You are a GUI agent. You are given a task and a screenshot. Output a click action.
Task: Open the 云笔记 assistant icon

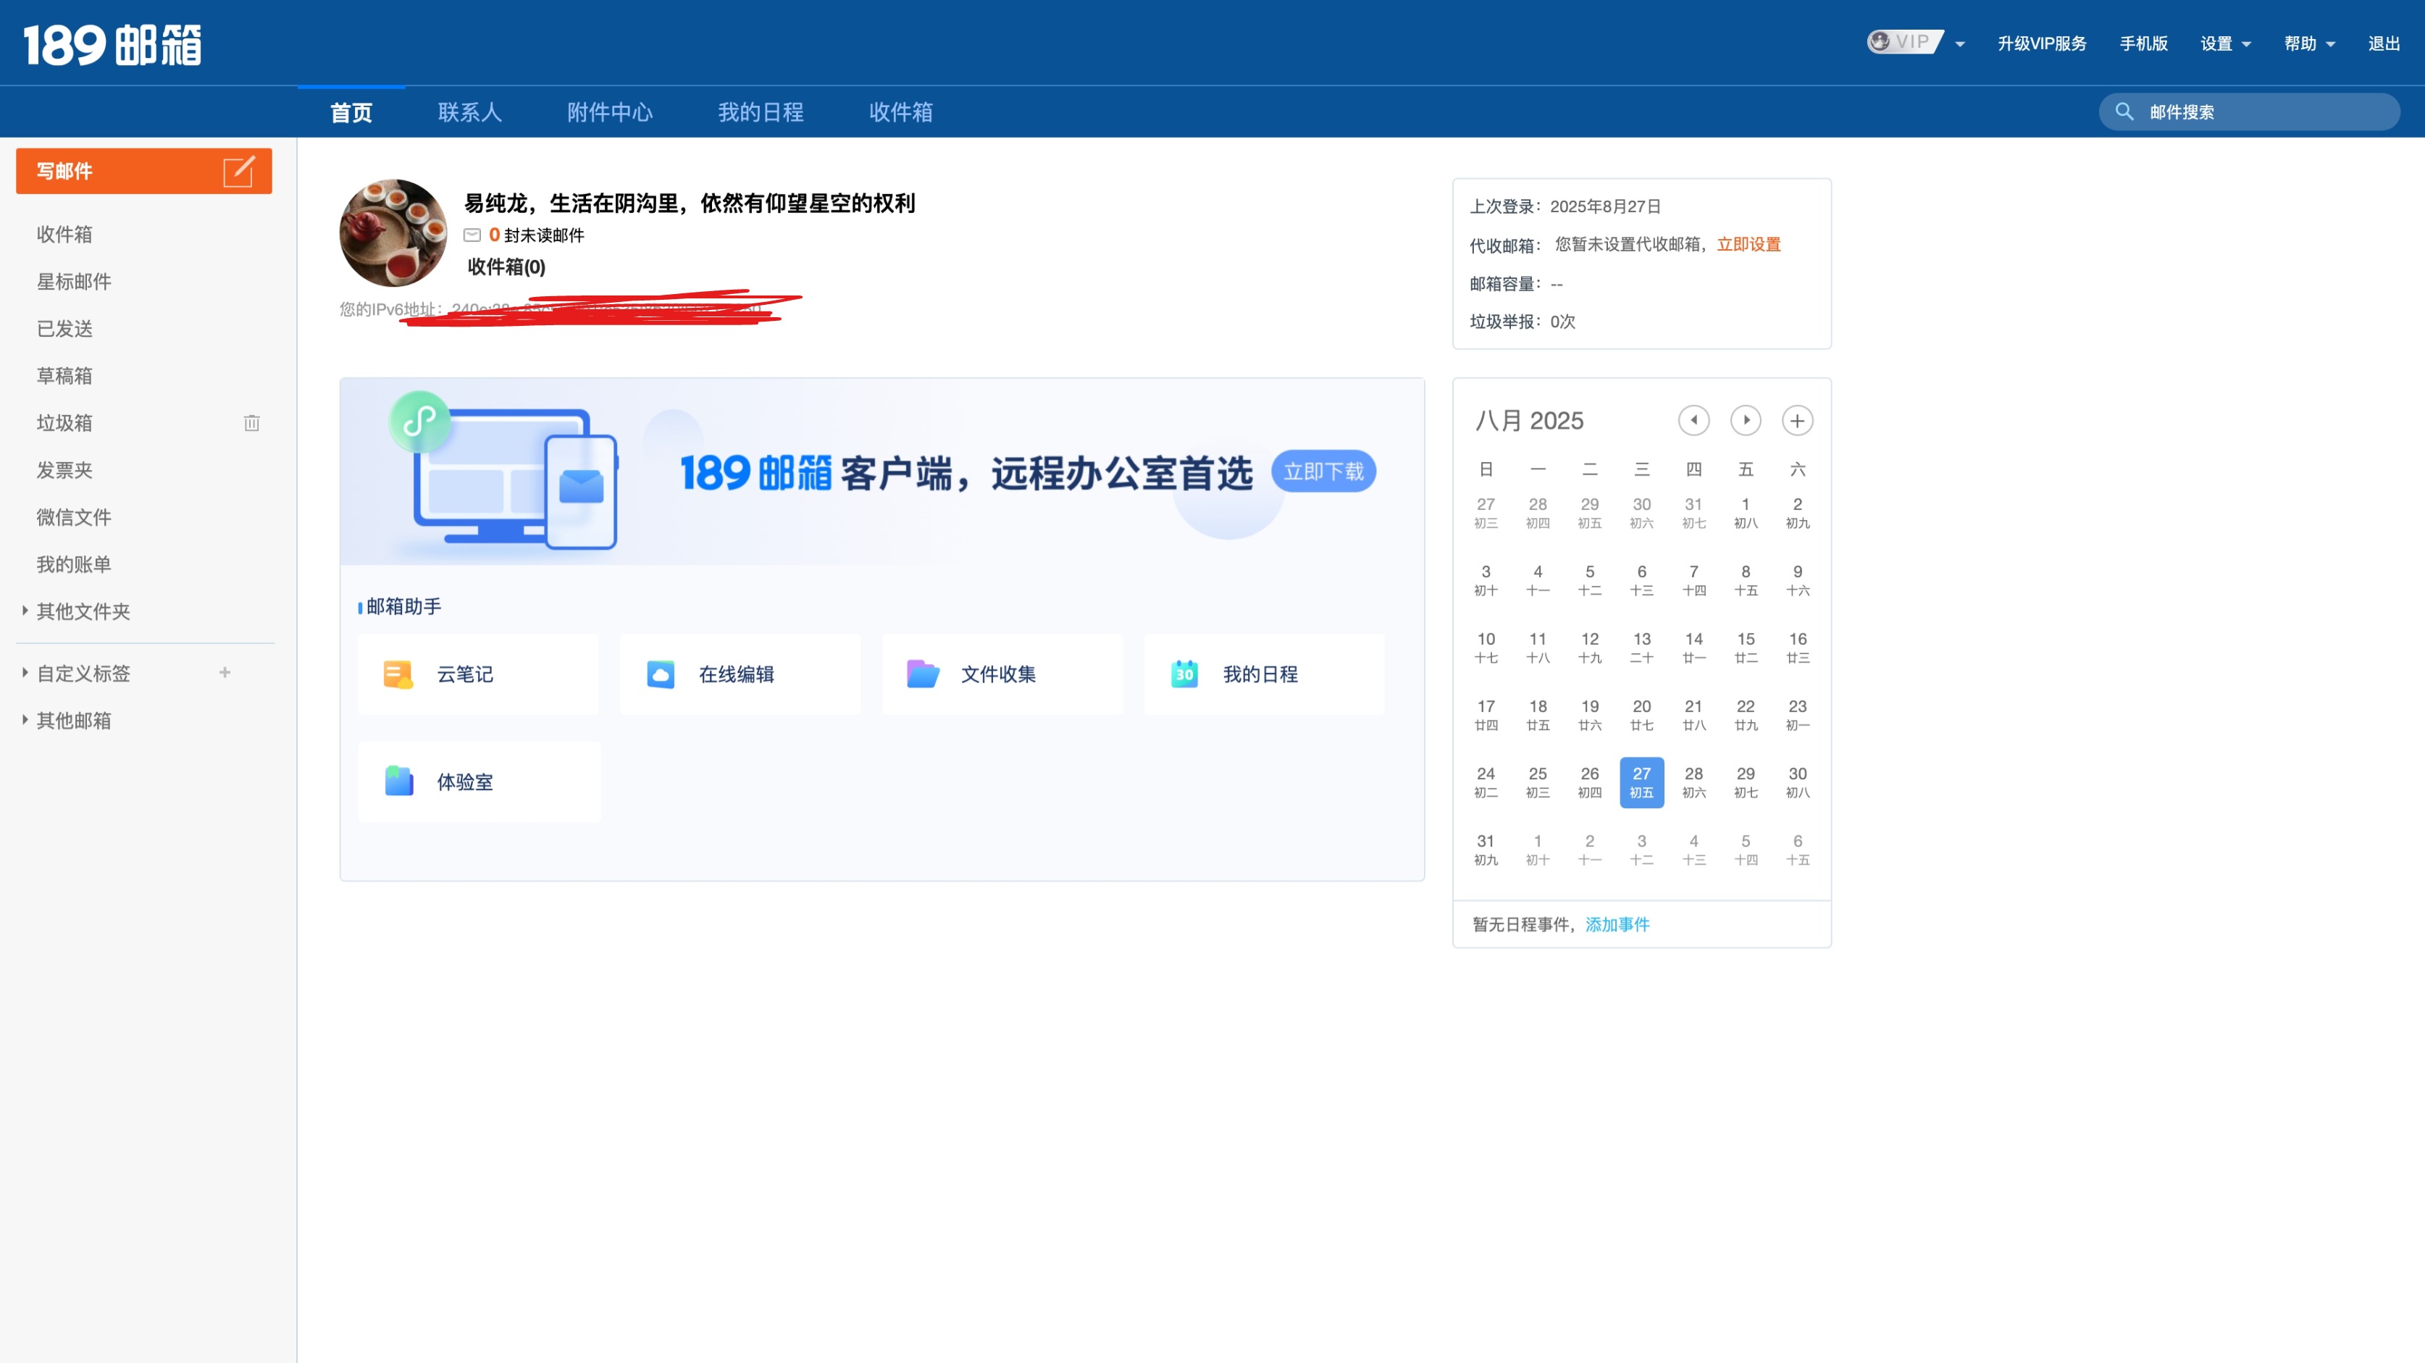[398, 674]
